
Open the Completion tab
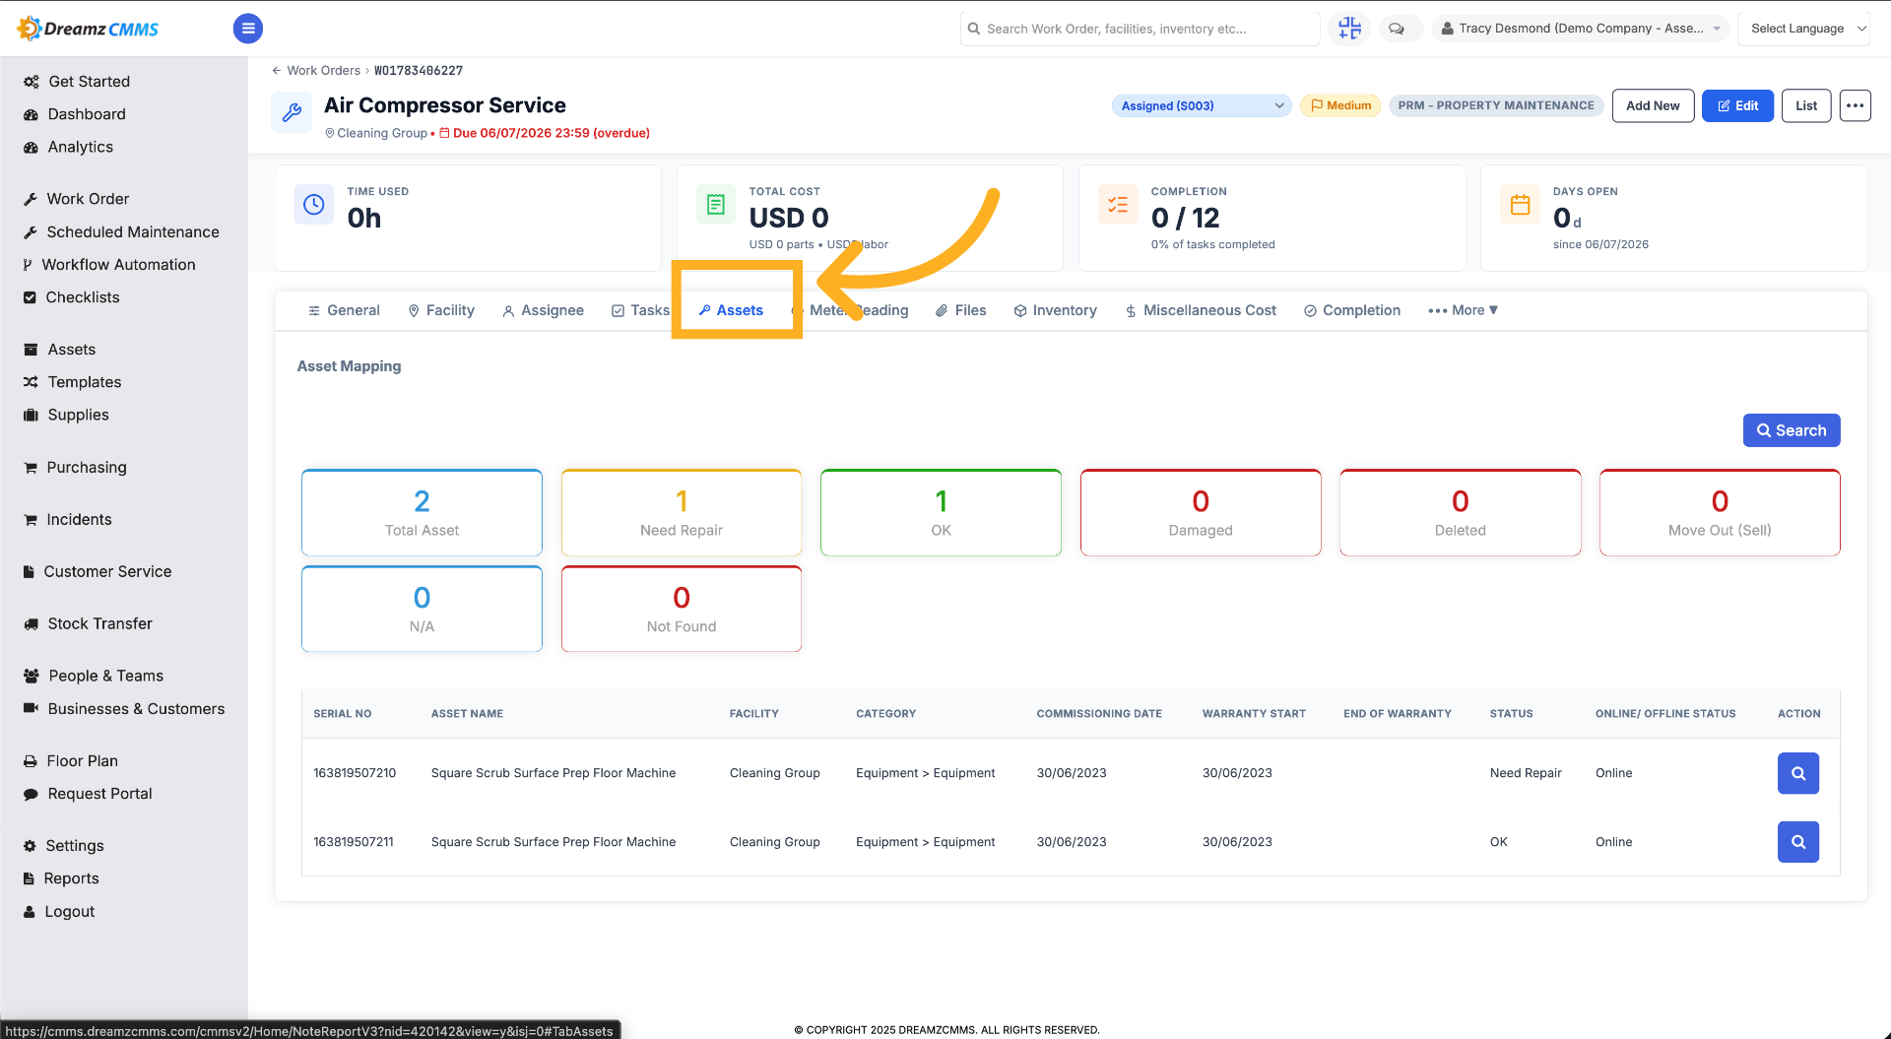pos(1351,310)
